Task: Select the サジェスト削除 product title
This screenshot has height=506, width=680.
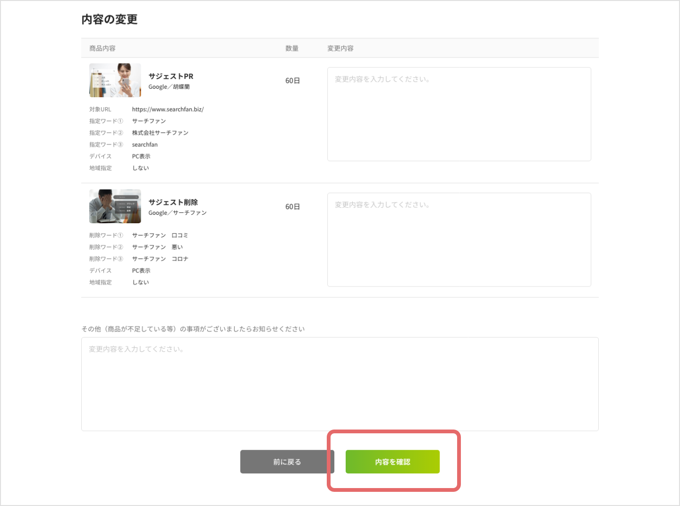Action: click(173, 202)
